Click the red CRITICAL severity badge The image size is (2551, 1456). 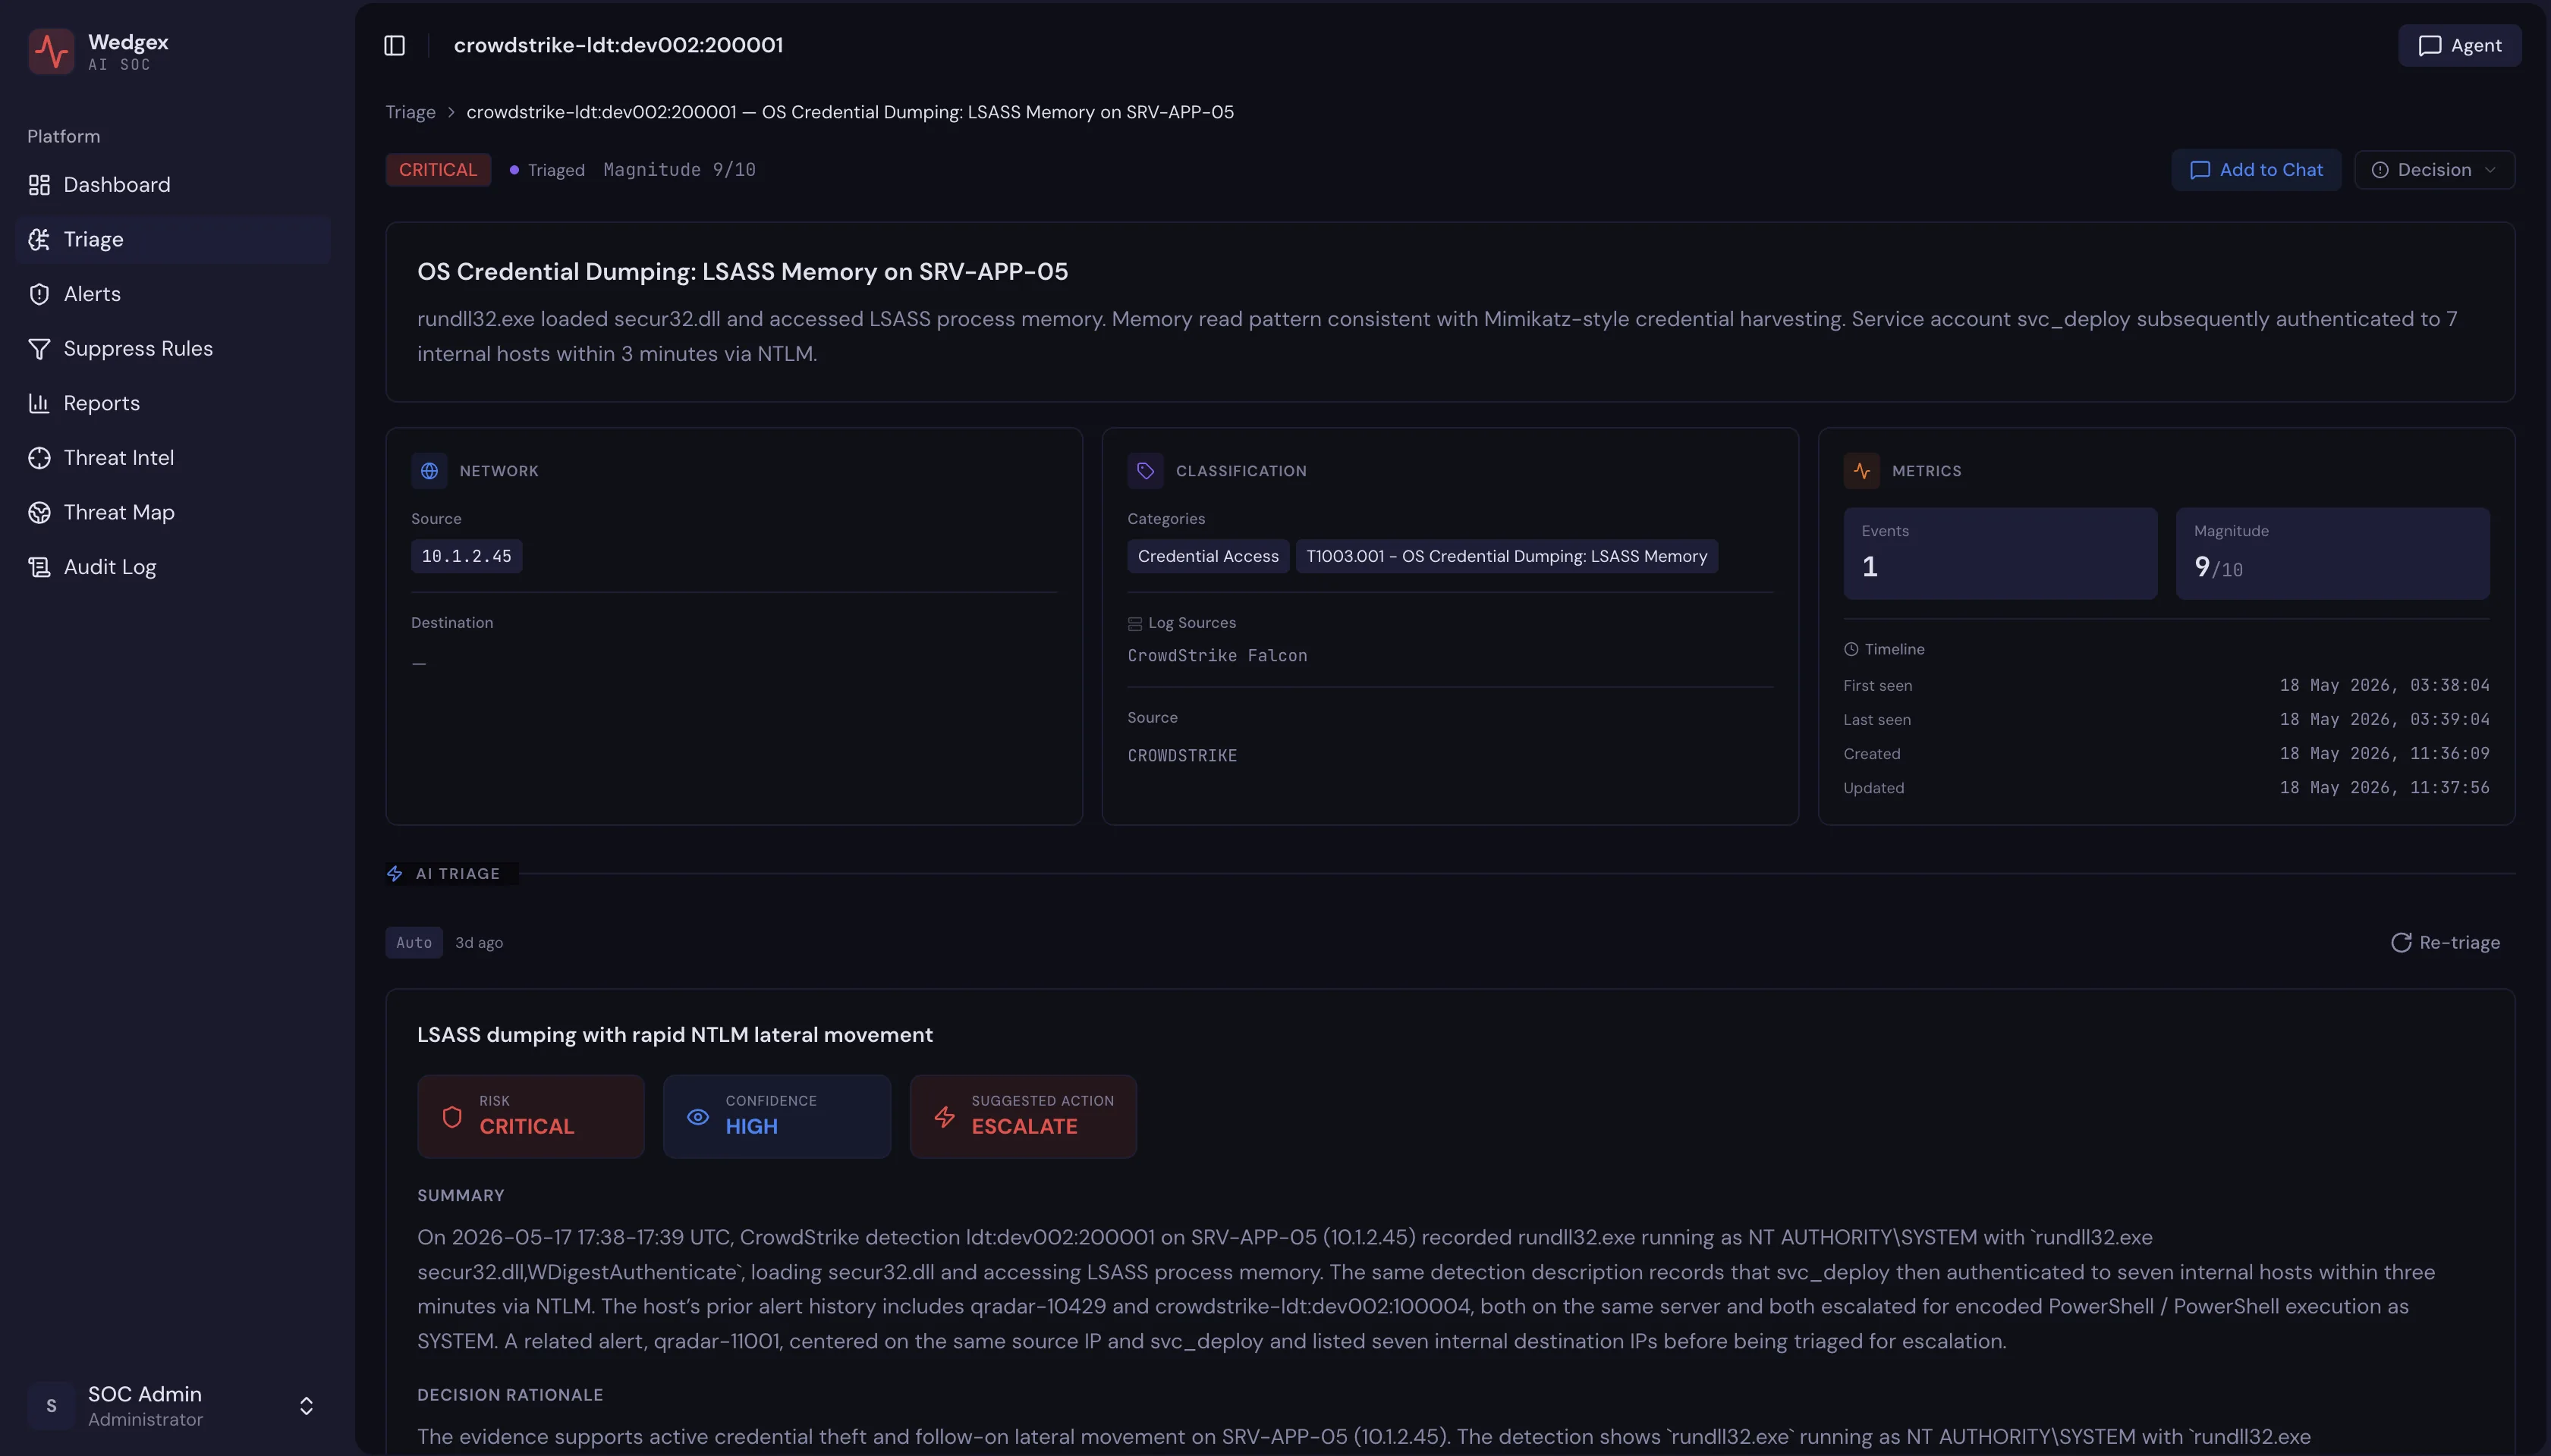coord(437,170)
